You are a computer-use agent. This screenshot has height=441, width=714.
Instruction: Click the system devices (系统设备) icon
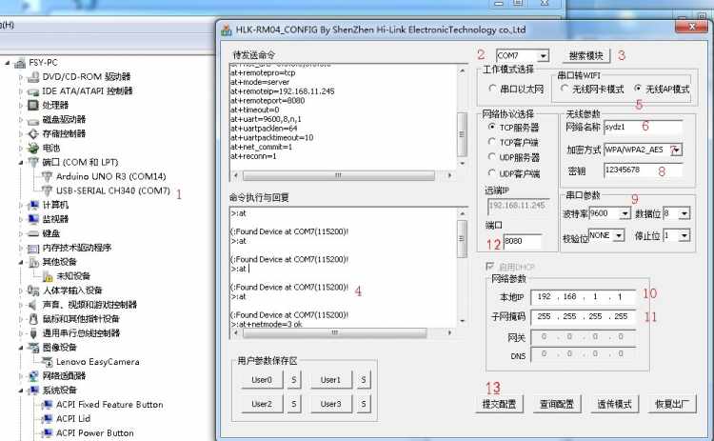coord(33,391)
